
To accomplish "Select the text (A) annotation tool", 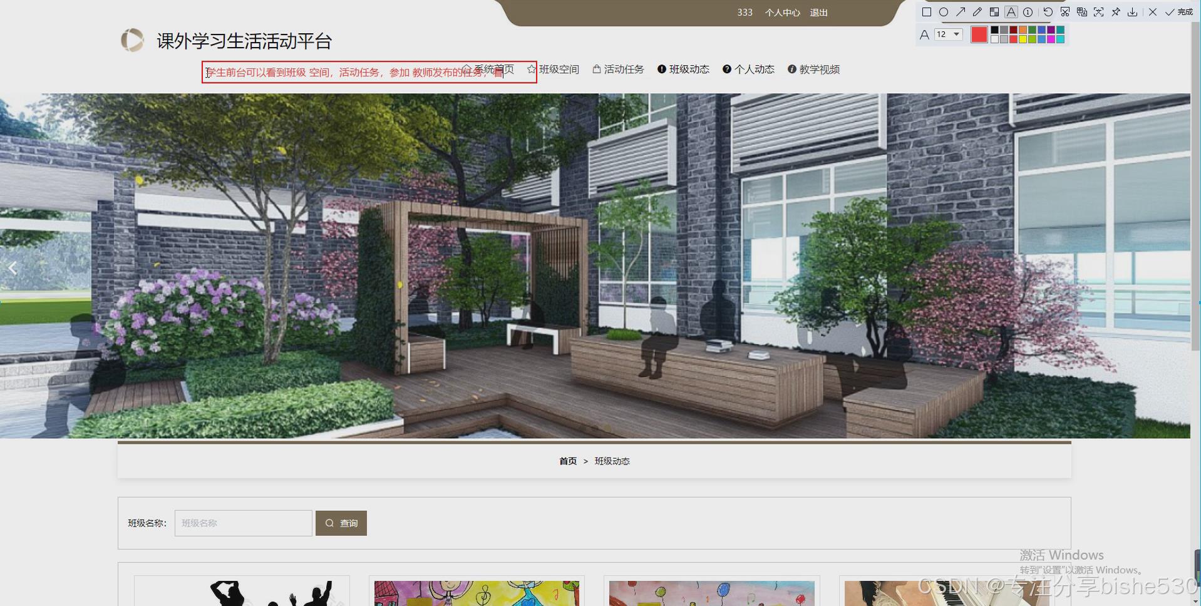I will 1011,12.
